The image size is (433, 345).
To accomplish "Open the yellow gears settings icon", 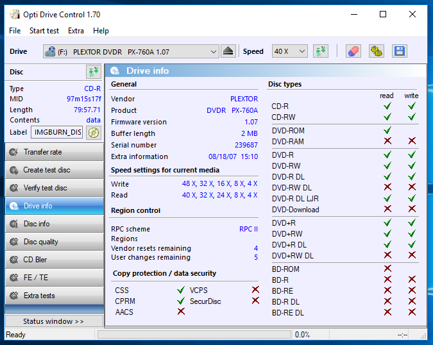I will click(376, 51).
